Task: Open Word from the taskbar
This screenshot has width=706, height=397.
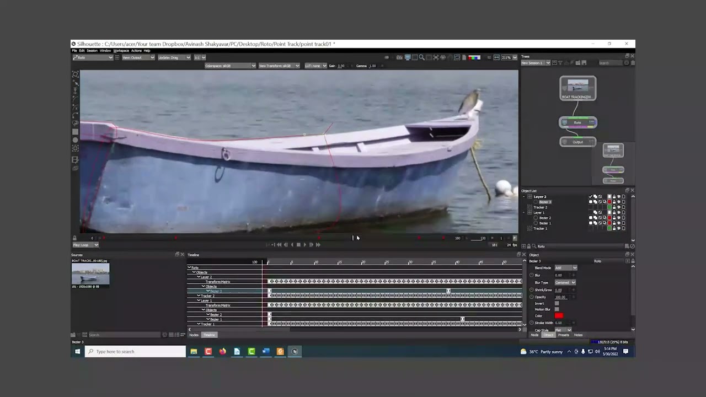Action: click(x=265, y=351)
